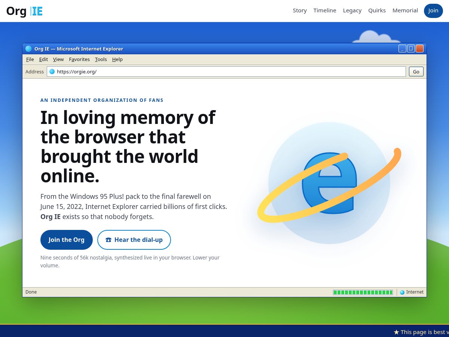The image size is (449, 337).
Task: Click the Done status text
Action: click(31, 292)
